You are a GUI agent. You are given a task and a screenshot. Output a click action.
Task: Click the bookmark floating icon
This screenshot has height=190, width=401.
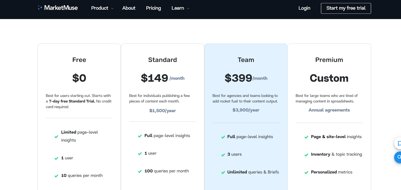[398, 144]
